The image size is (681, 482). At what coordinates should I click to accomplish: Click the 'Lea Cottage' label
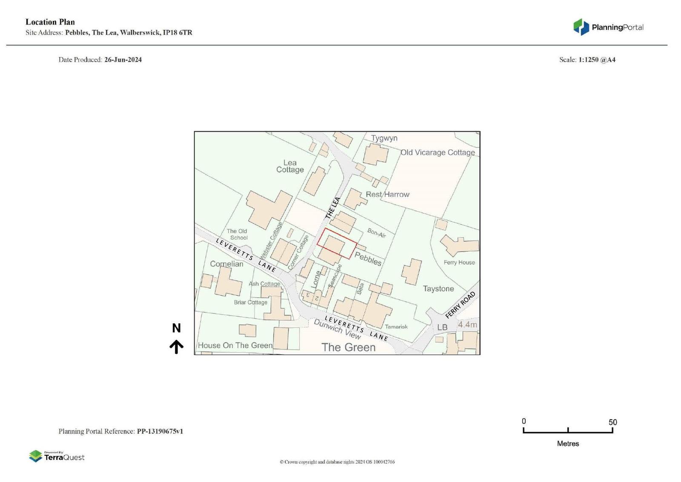click(290, 166)
